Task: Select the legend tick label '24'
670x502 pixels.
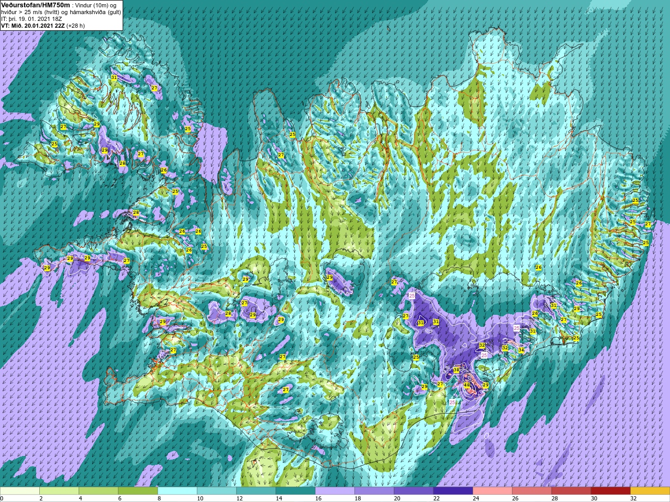Action: point(476,499)
